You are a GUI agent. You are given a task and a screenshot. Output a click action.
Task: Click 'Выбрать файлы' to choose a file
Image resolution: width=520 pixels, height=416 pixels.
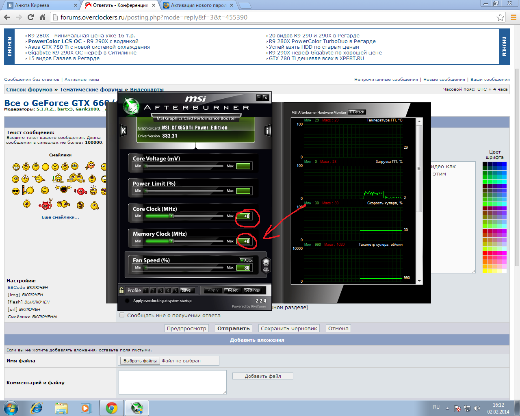[140, 361]
